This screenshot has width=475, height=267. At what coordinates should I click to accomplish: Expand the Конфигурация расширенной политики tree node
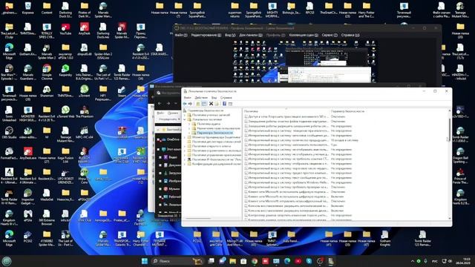tap(185, 164)
